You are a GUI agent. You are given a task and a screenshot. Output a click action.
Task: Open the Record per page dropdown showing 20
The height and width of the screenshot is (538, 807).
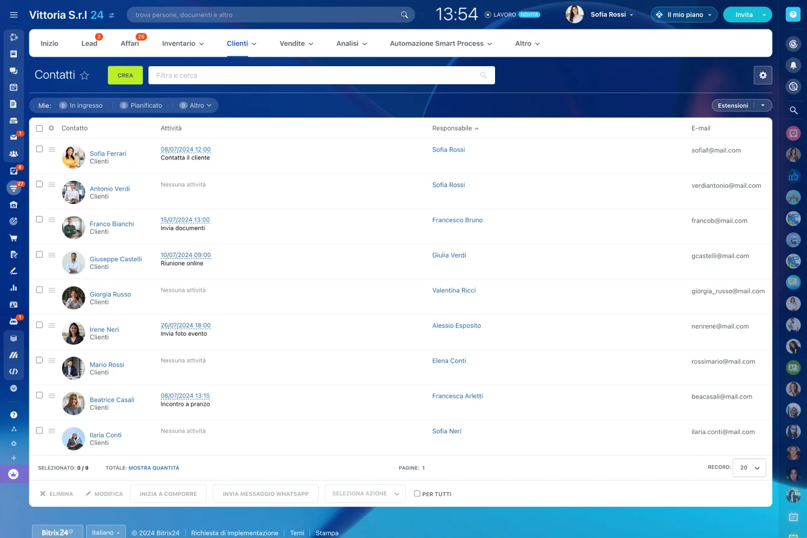[x=749, y=468]
